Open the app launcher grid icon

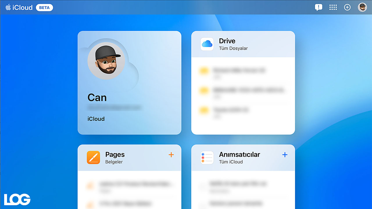click(x=333, y=8)
